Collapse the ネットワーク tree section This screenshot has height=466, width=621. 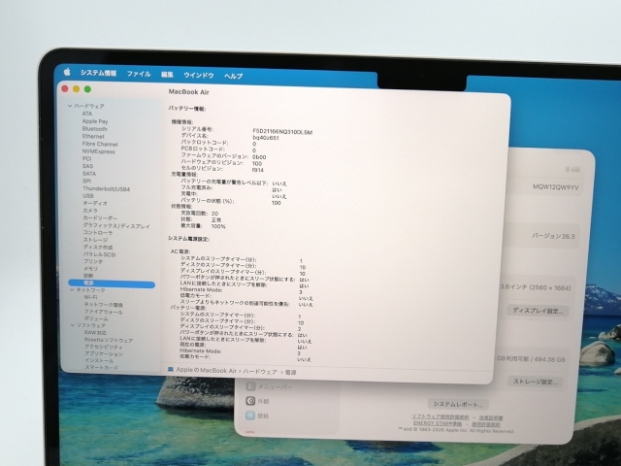(72, 289)
